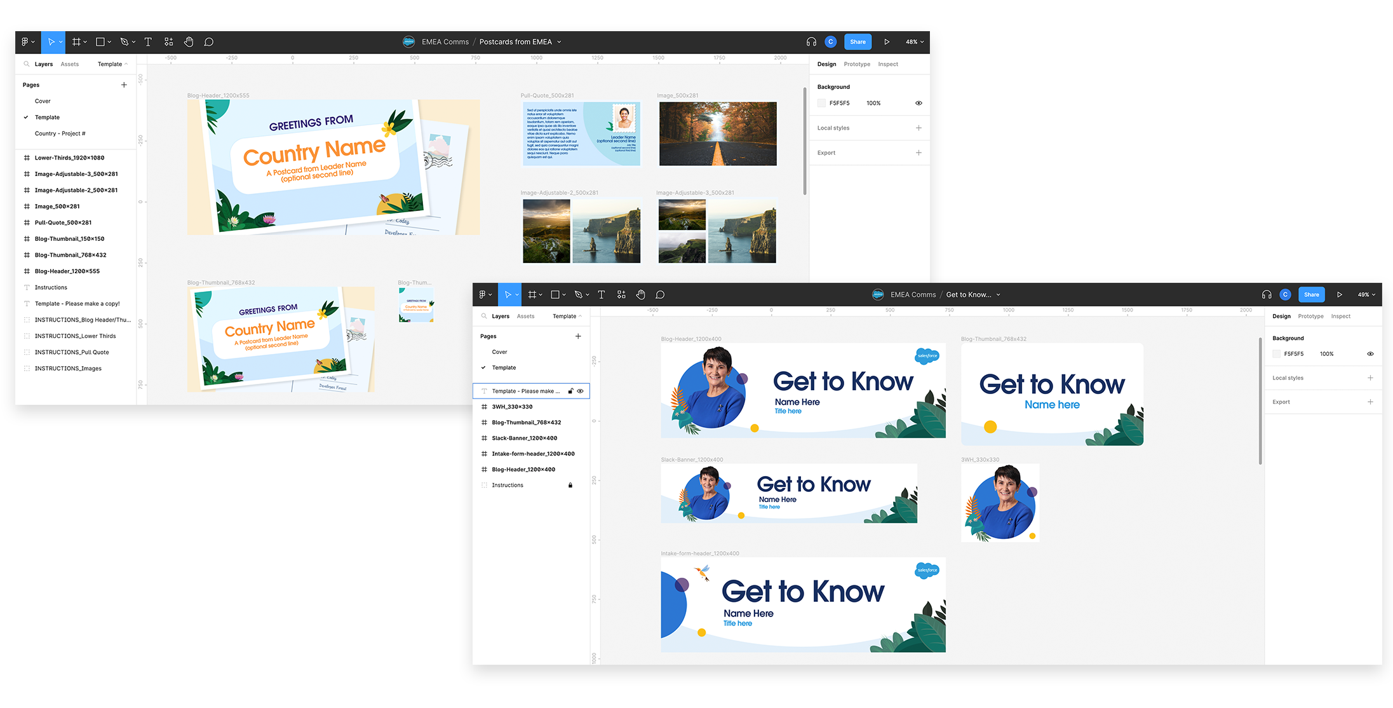Viewport: 1393px width, 708px height.
Task: Open the Assets tab in the Get to Know window
Action: click(525, 317)
